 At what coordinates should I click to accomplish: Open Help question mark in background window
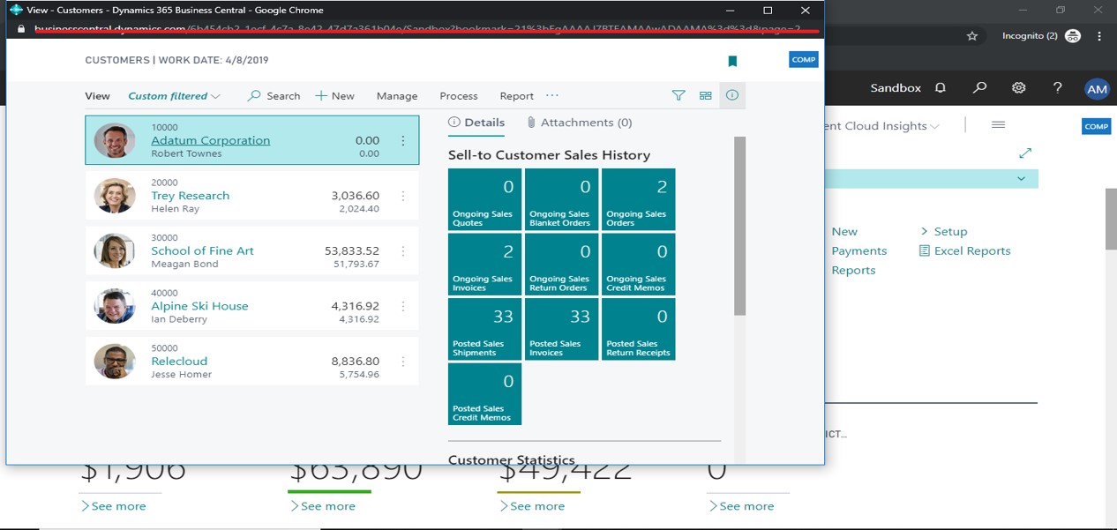pos(1058,88)
